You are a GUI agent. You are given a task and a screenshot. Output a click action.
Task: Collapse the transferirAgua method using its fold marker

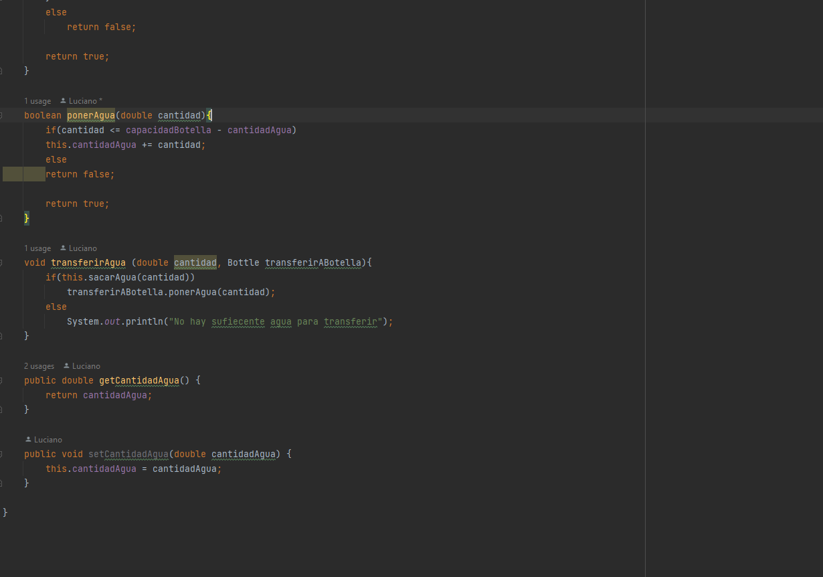(1, 262)
